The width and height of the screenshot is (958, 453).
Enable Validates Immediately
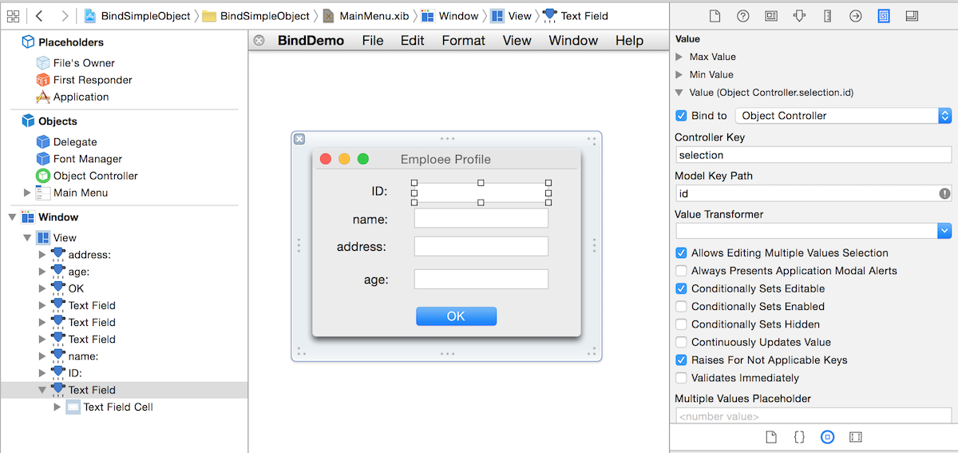(x=681, y=377)
